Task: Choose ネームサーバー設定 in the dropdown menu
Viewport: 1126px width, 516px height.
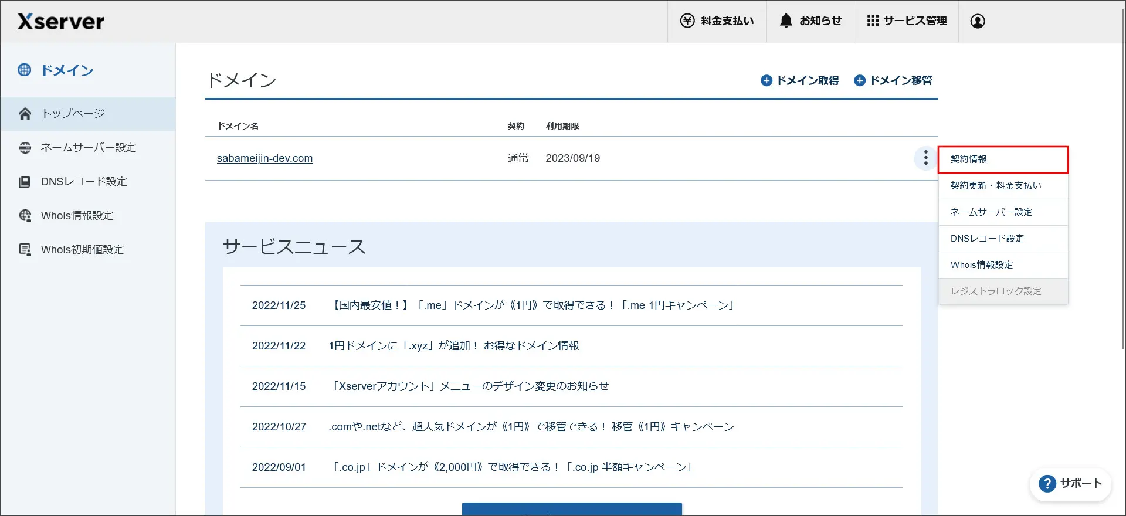Action: point(1003,212)
